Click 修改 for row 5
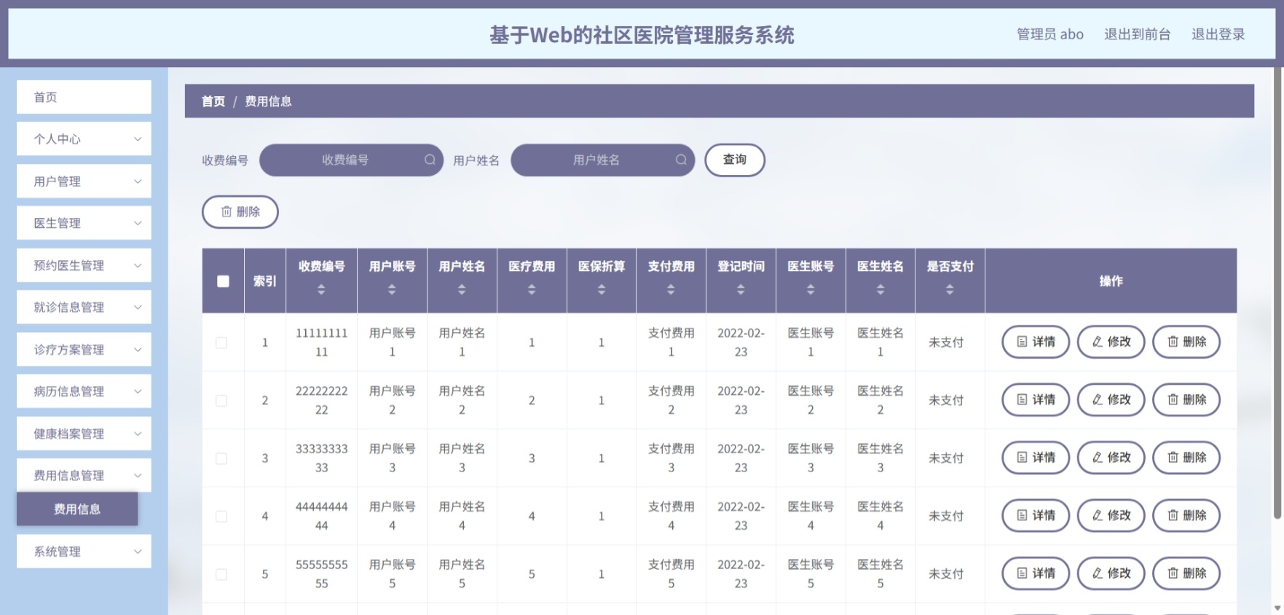Viewport: 1284px width, 615px height. (1111, 573)
